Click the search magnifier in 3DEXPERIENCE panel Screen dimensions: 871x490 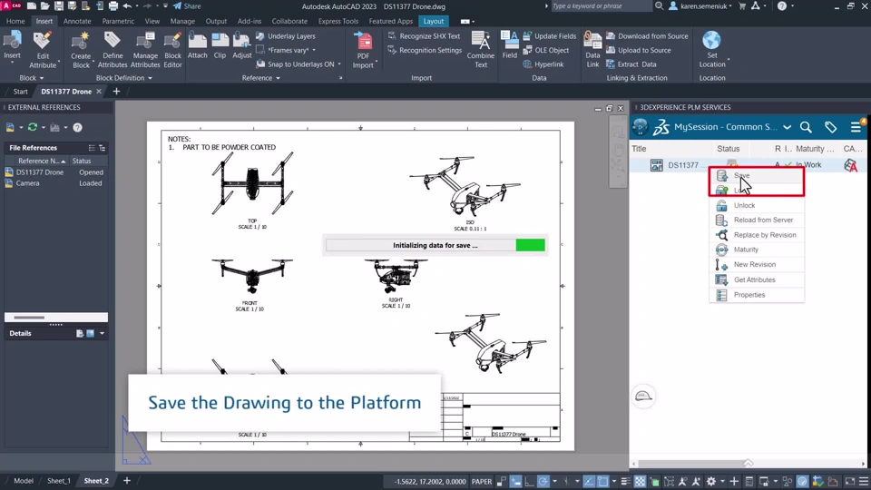click(x=806, y=127)
